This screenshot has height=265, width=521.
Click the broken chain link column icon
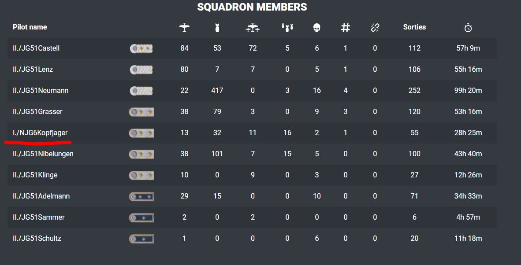(x=375, y=28)
